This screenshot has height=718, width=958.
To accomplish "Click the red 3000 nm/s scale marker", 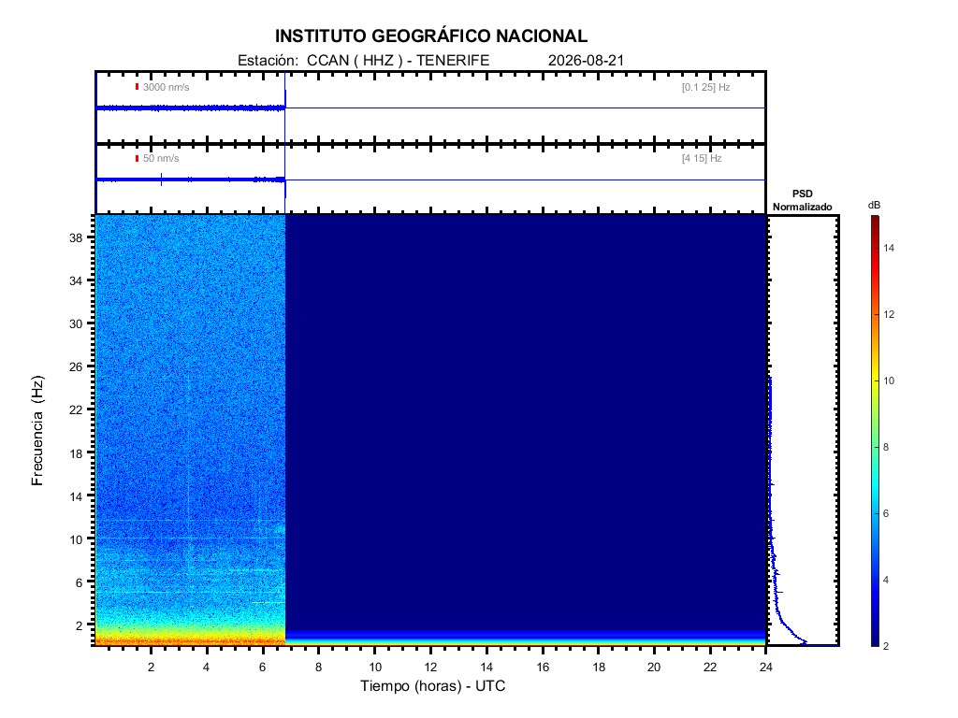I will point(137,87).
